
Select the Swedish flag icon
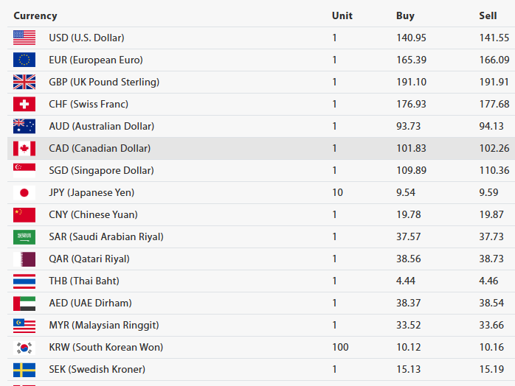click(x=24, y=369)
